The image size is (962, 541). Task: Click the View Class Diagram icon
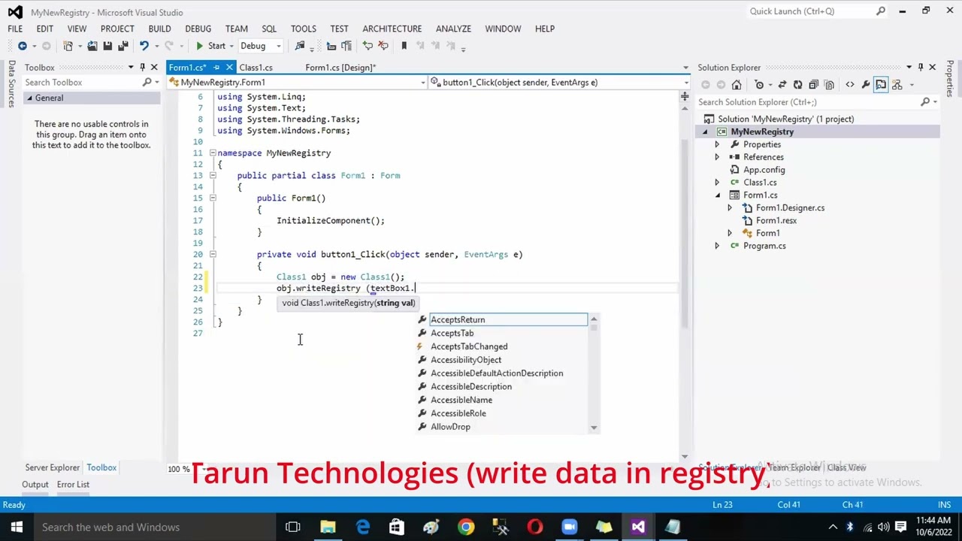pyautogui.click(x=897, y=85)
